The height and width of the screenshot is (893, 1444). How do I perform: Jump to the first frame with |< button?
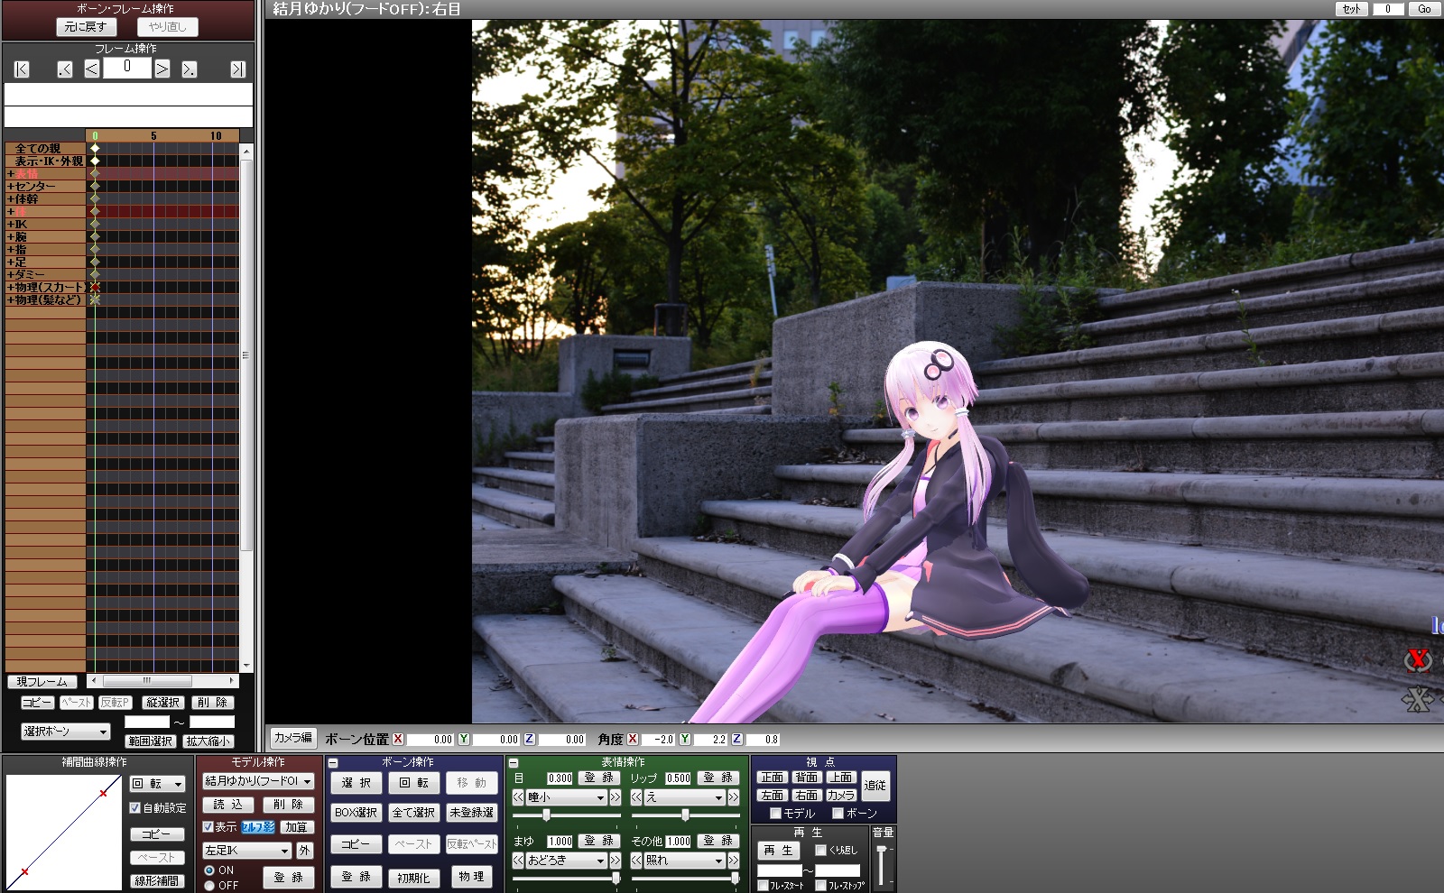[22, 69]
